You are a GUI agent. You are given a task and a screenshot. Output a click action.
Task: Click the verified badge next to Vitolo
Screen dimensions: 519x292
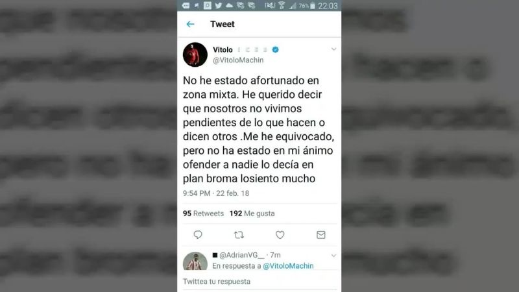pyautogui.click(x=275, y=50)
